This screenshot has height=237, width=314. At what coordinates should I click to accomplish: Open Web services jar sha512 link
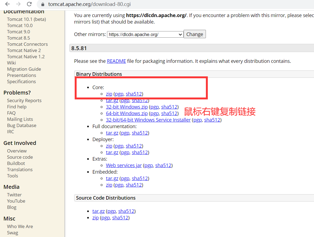[163, 165]
